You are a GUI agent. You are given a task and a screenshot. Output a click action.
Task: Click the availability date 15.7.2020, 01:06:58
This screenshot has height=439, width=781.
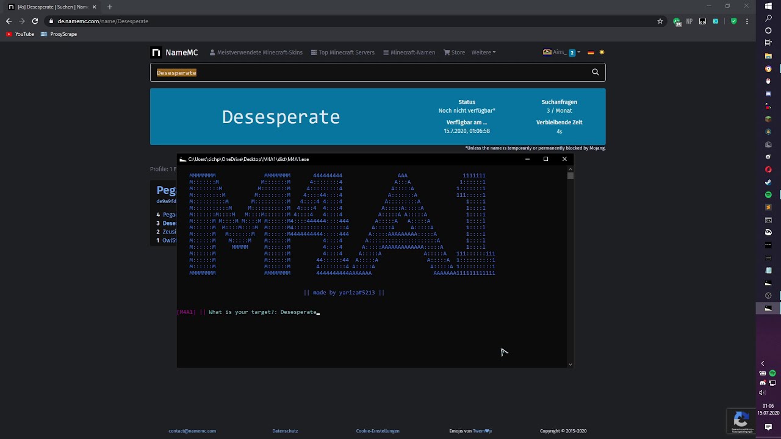467,131
